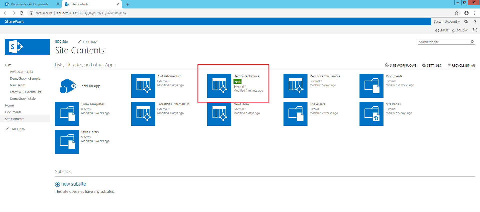Select Site Contents in the left navigation

pyautogui.click(x=14, y=119)
